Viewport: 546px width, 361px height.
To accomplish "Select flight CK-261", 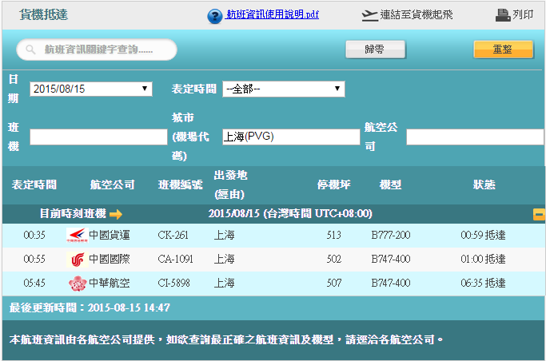I will (173, 236).
